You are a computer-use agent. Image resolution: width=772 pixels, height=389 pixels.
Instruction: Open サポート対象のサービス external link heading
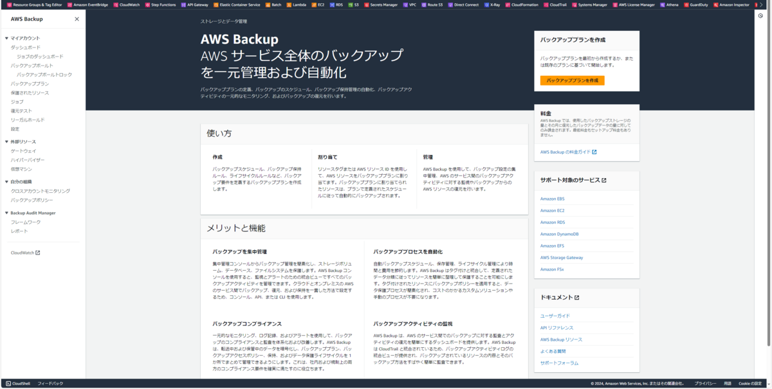pyautogui.click(x=573, y=180)
